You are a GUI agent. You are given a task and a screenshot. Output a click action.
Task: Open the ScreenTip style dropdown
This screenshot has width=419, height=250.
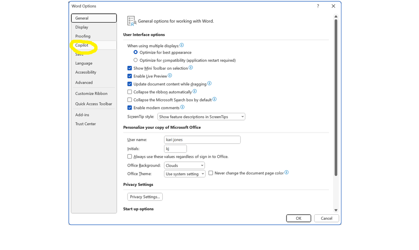201,117
